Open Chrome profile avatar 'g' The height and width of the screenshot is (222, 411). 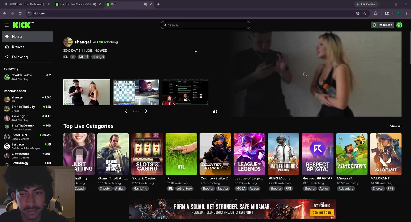pos(399,14)
